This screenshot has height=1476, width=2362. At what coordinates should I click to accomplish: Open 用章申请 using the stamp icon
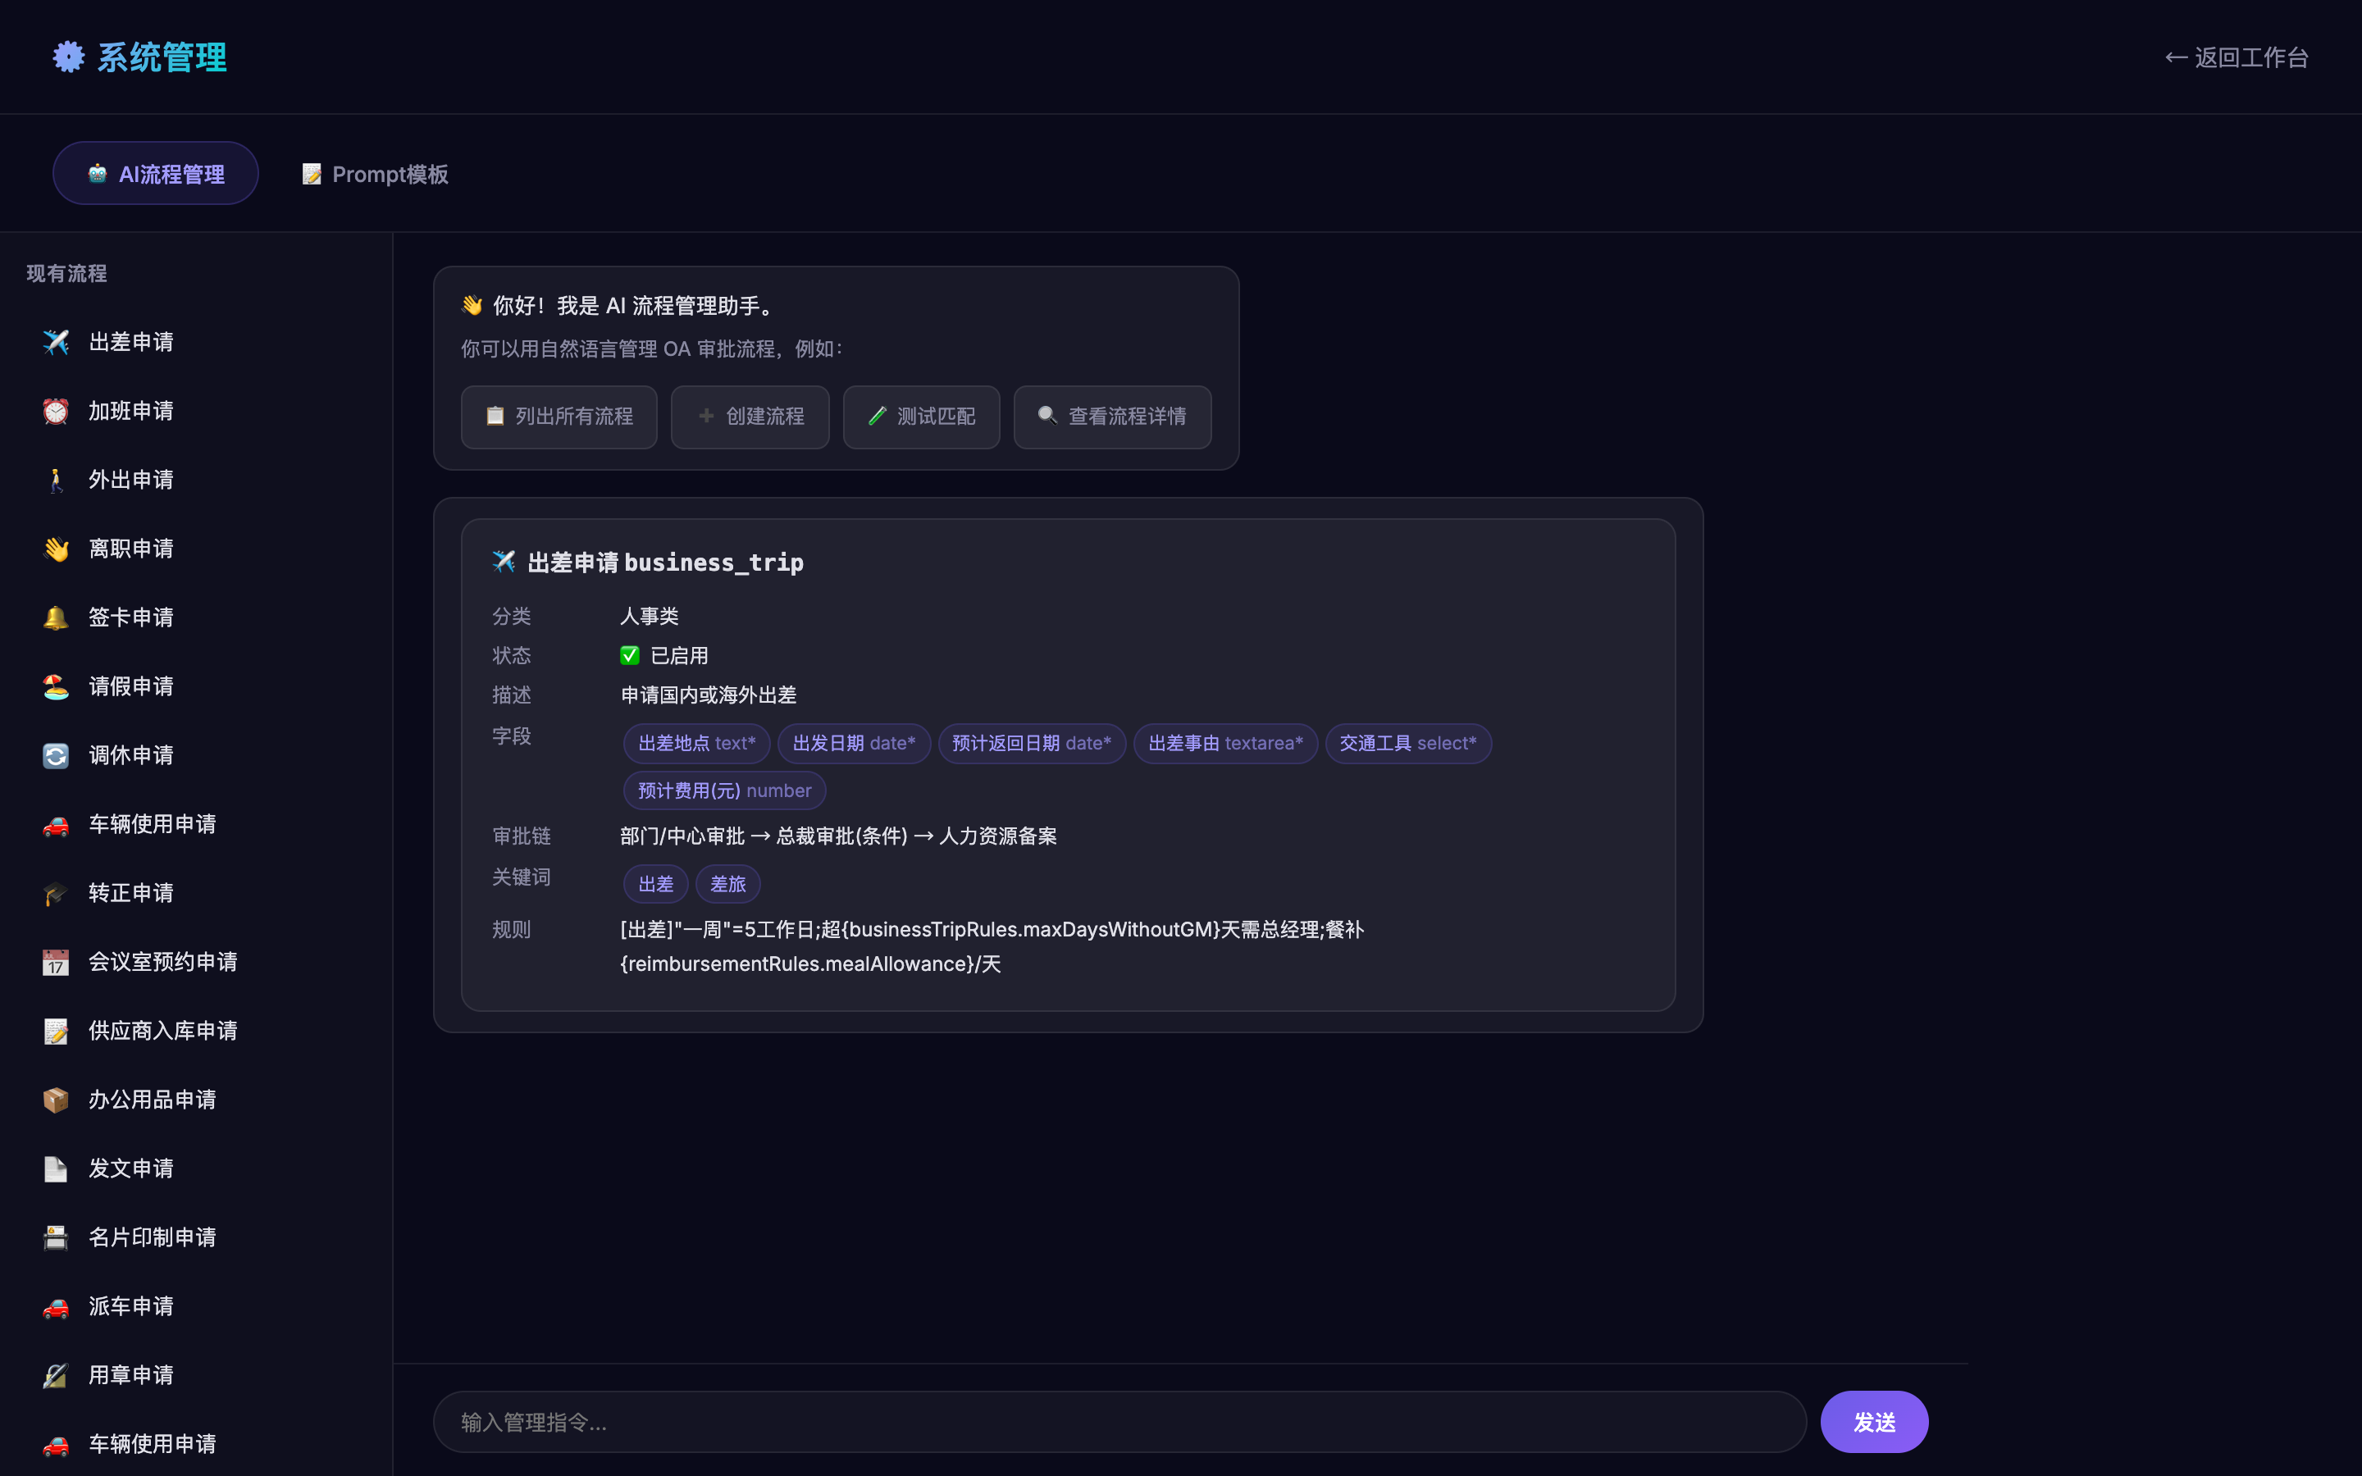click(x=56, y=1374)
